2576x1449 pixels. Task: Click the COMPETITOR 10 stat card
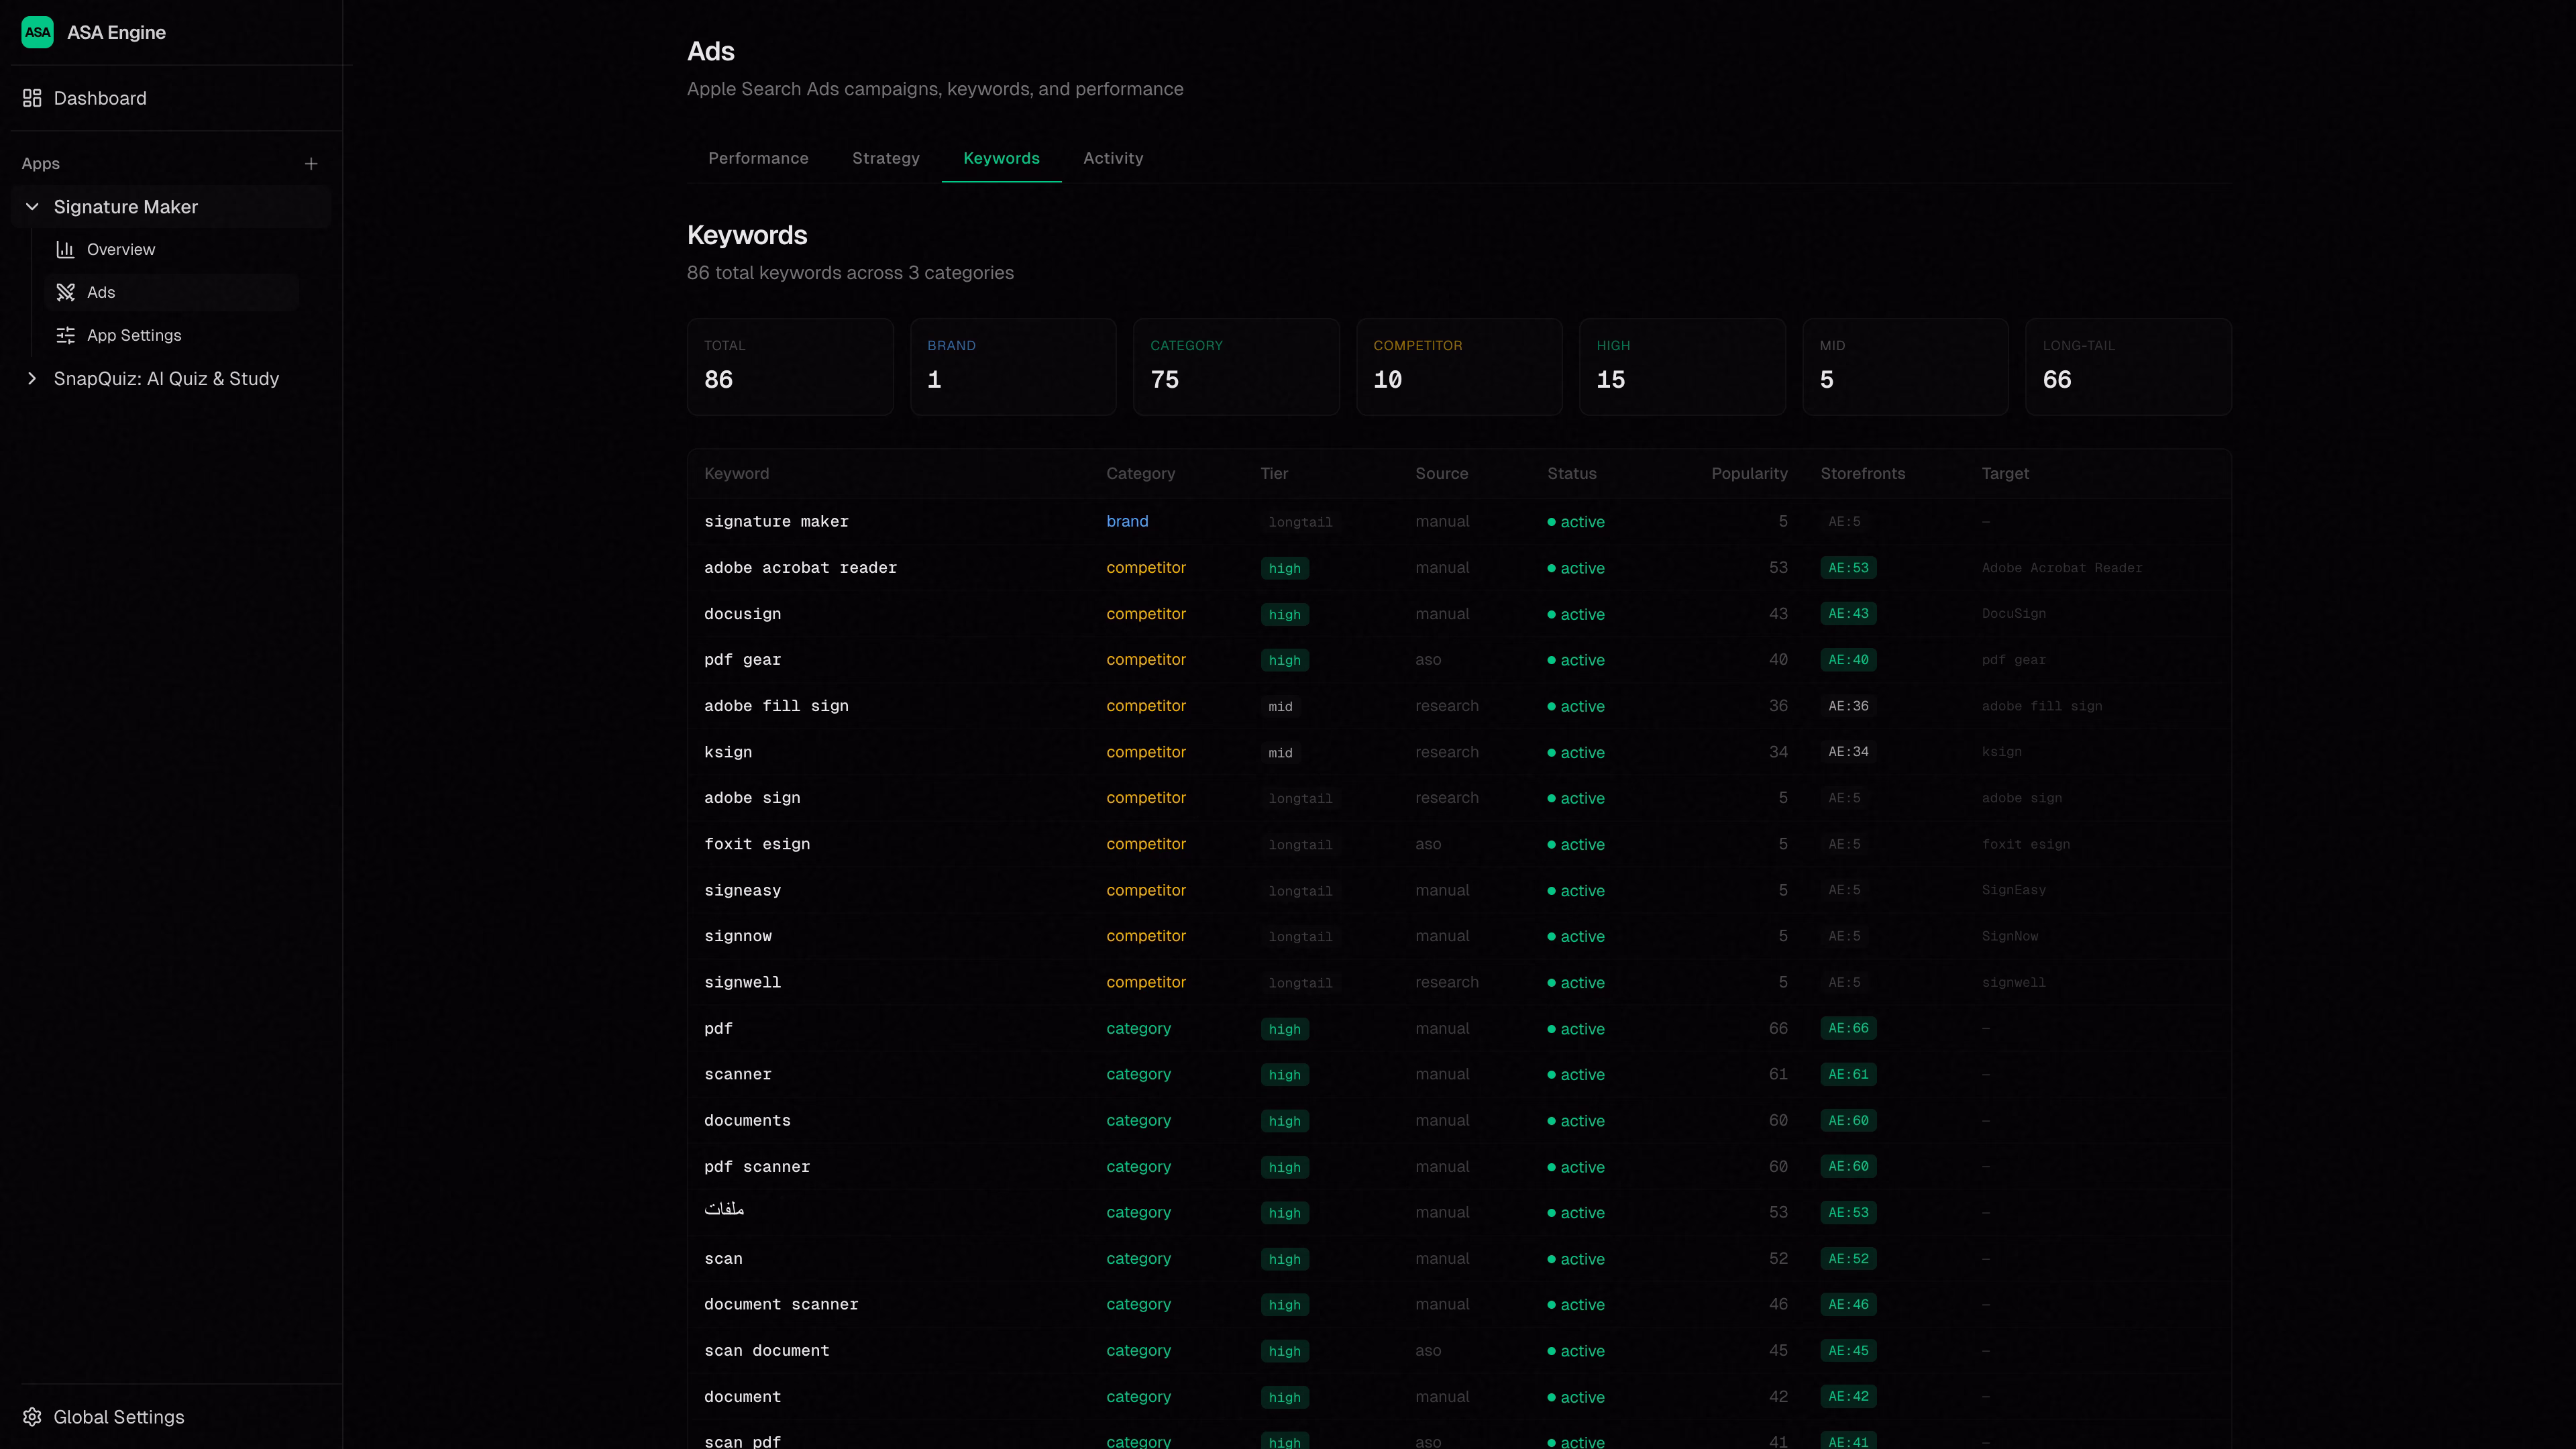pyautogui.click(x=1459, y=366)
